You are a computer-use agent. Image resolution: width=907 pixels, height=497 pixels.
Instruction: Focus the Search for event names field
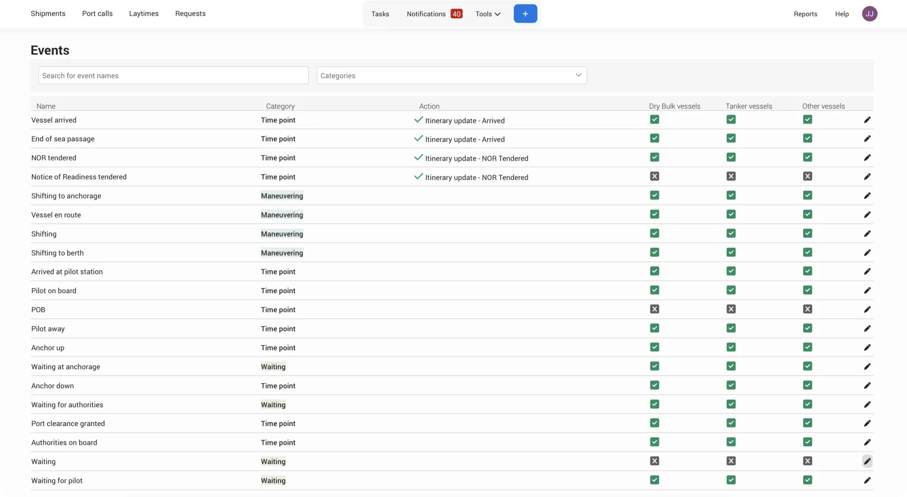(x=173, y=75)
